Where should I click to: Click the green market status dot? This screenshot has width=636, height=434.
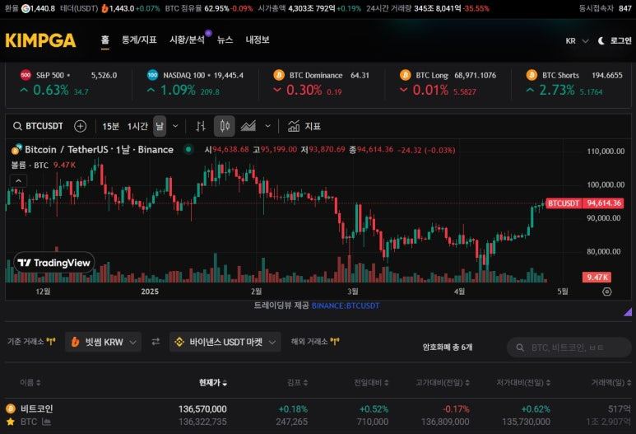[188, 149]
